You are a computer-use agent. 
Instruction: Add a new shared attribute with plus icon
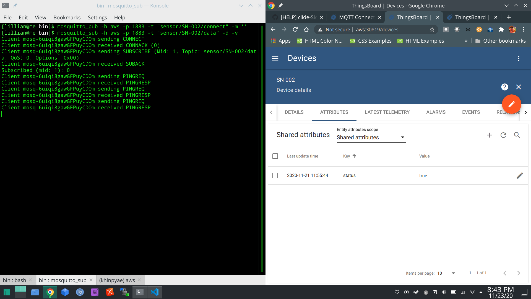[490, 135]
